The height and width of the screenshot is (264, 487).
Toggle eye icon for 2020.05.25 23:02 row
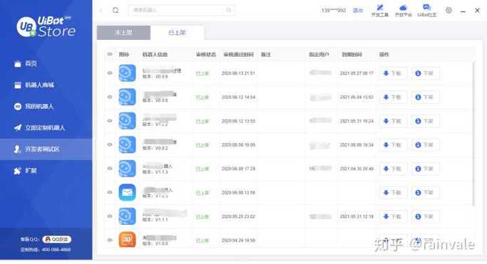[x=110, y=216]
